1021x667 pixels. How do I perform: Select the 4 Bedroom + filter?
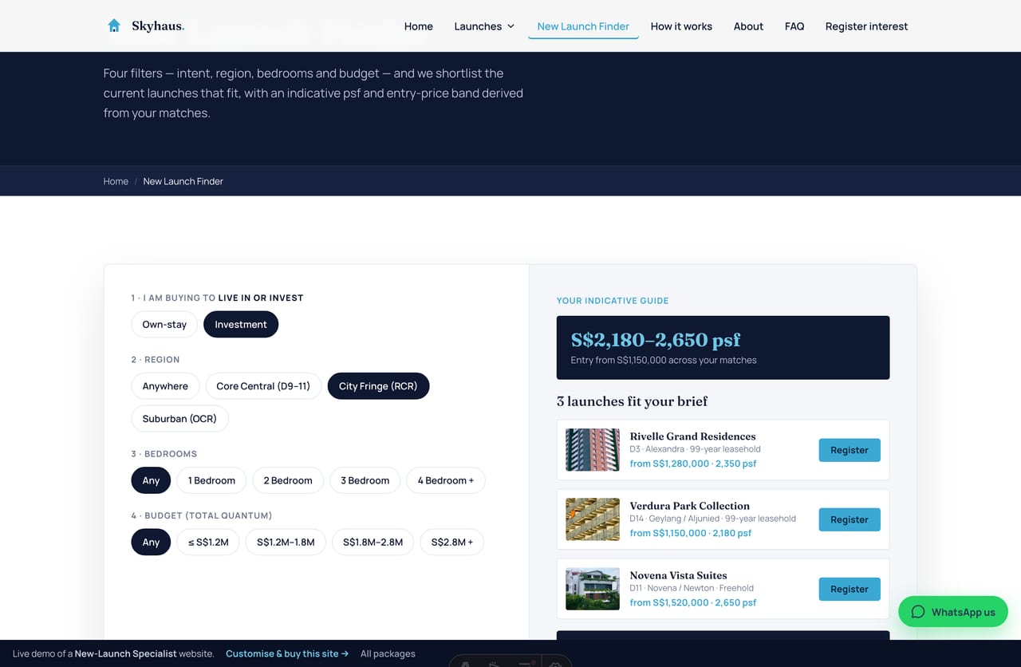[x=446, y=480]
